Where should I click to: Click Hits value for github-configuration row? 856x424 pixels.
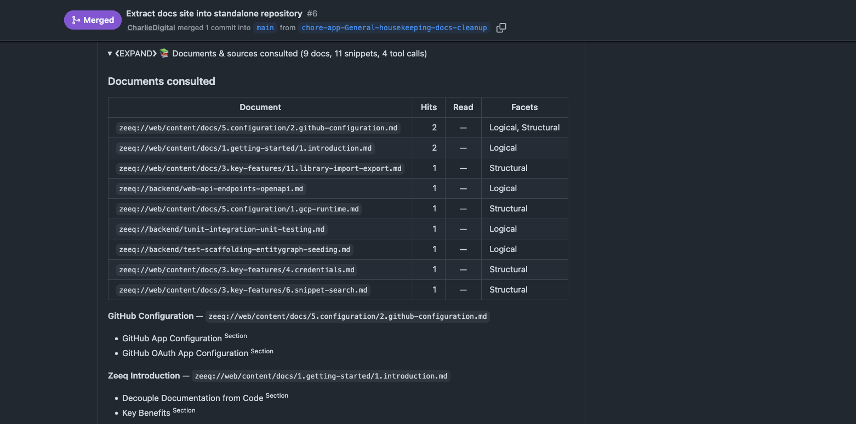(435, 128)
